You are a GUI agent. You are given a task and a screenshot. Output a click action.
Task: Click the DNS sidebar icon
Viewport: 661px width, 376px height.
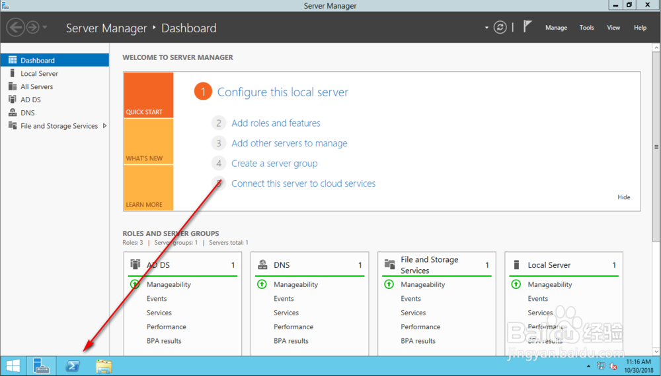click(13, 112)
